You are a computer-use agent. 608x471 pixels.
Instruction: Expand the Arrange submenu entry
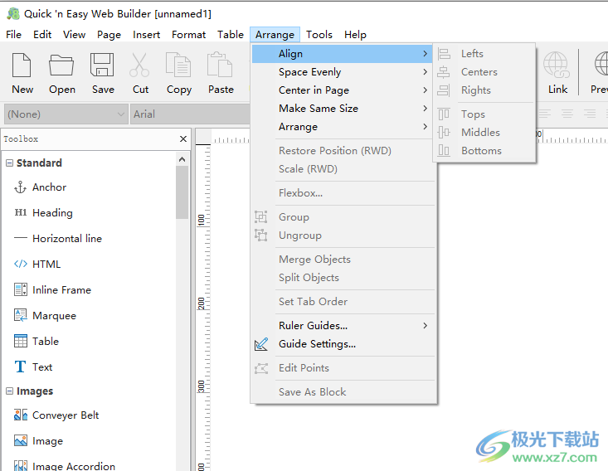point(343,127)
